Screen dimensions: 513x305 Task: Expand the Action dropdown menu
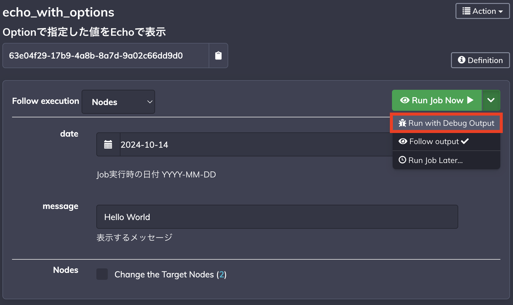(x=482, y=11)
